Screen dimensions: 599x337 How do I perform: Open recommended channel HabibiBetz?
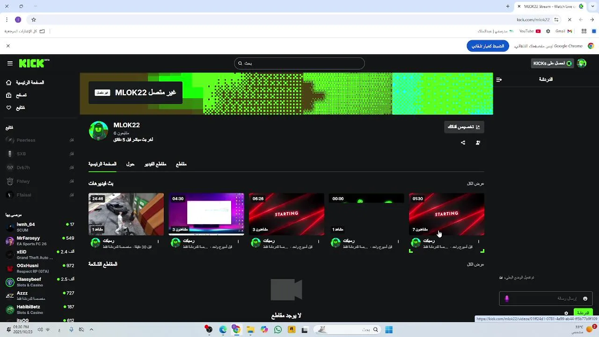point(40,309)
